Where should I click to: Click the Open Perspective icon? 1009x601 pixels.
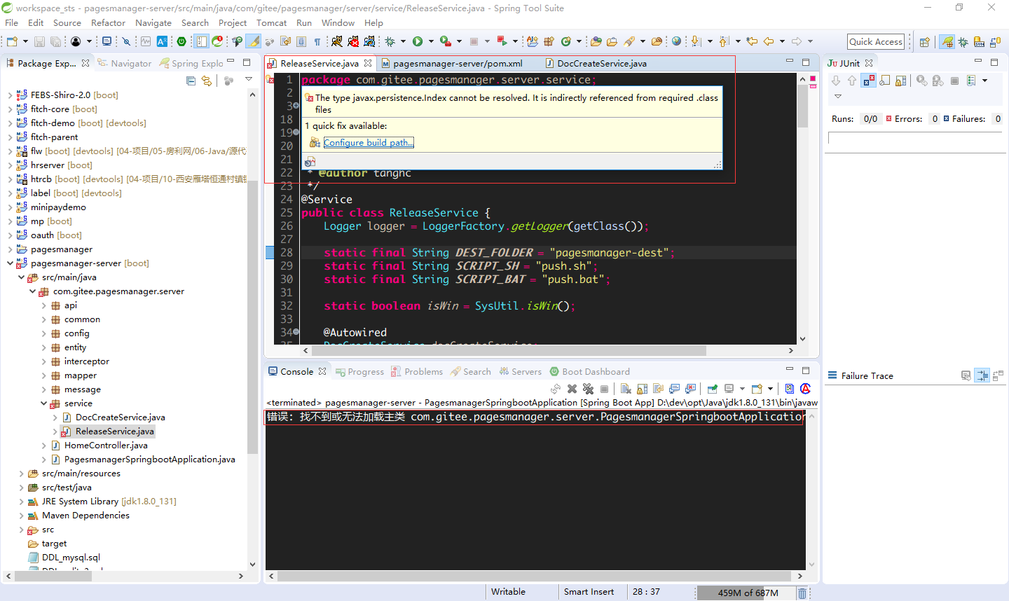pyautogui.click(x=924, y=42)
